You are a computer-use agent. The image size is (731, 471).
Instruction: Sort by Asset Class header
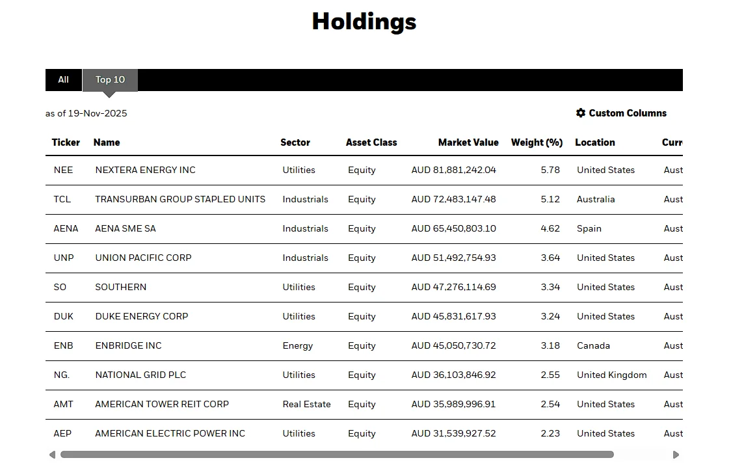pyautogui.click(x=371, y=142)
